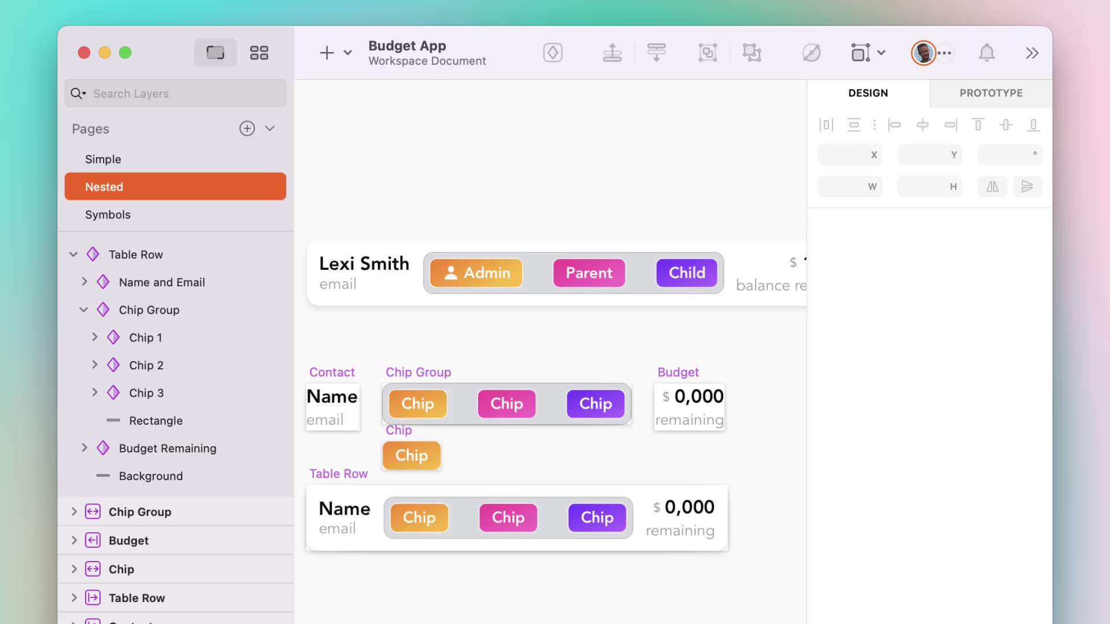Switch to components grid view in the sidebar

(x=259, y=52)
